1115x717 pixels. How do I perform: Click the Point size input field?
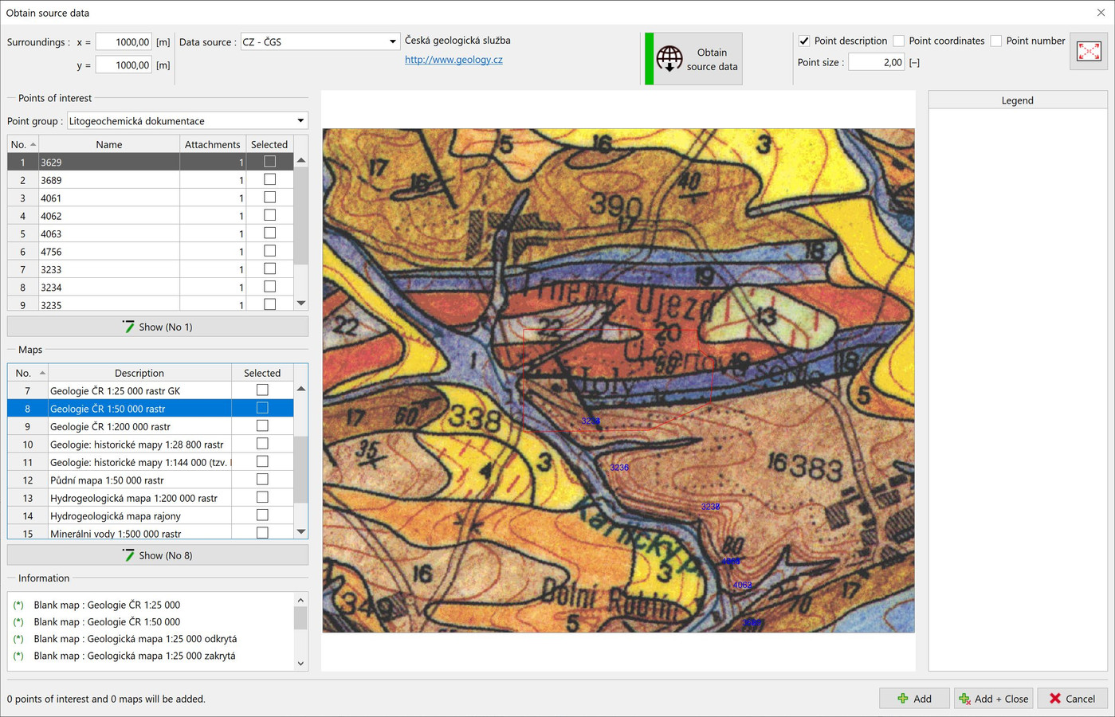click(875, 62)
